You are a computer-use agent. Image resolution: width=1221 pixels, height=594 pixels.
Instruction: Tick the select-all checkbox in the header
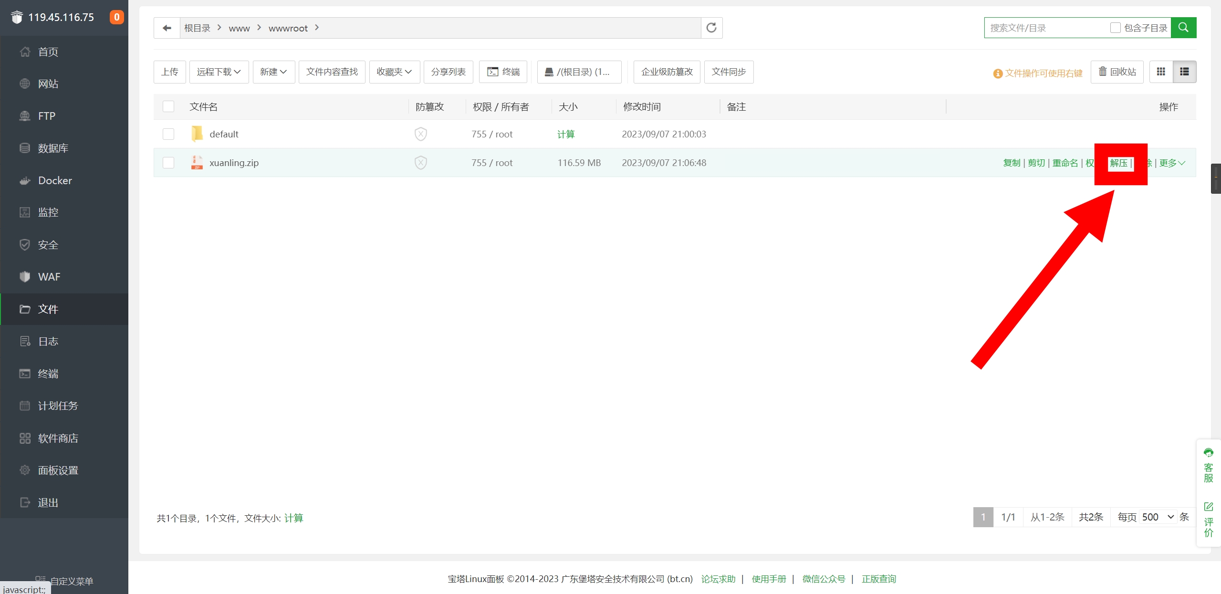click(168, 106)
